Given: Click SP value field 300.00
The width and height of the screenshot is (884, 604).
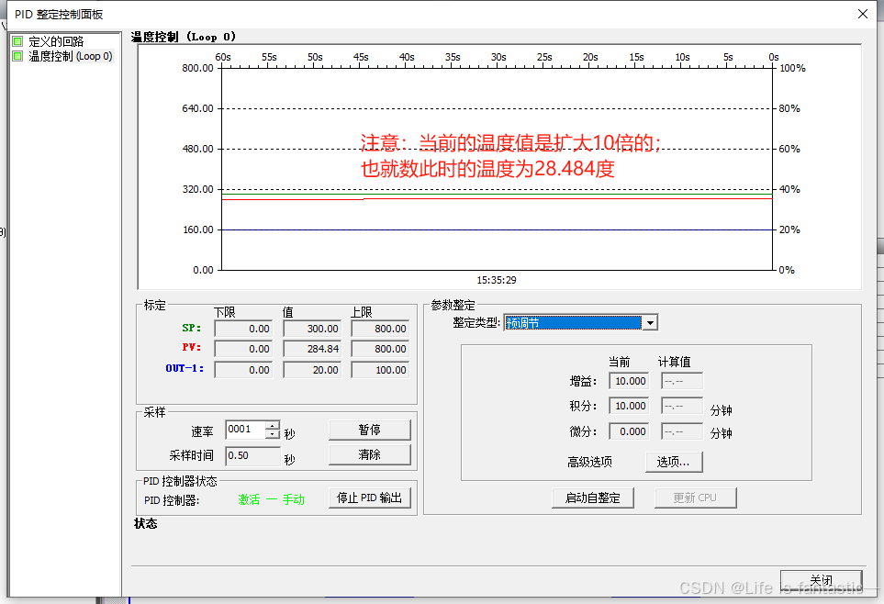Looking at the screenshot, I should point(312,329).
